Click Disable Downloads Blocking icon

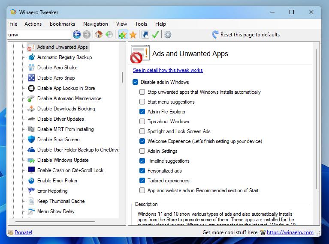31,108
